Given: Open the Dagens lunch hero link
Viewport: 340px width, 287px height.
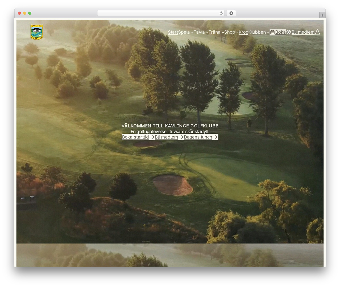Looking at the screenshot, I should pyautogui.click(x=201, y=137).
